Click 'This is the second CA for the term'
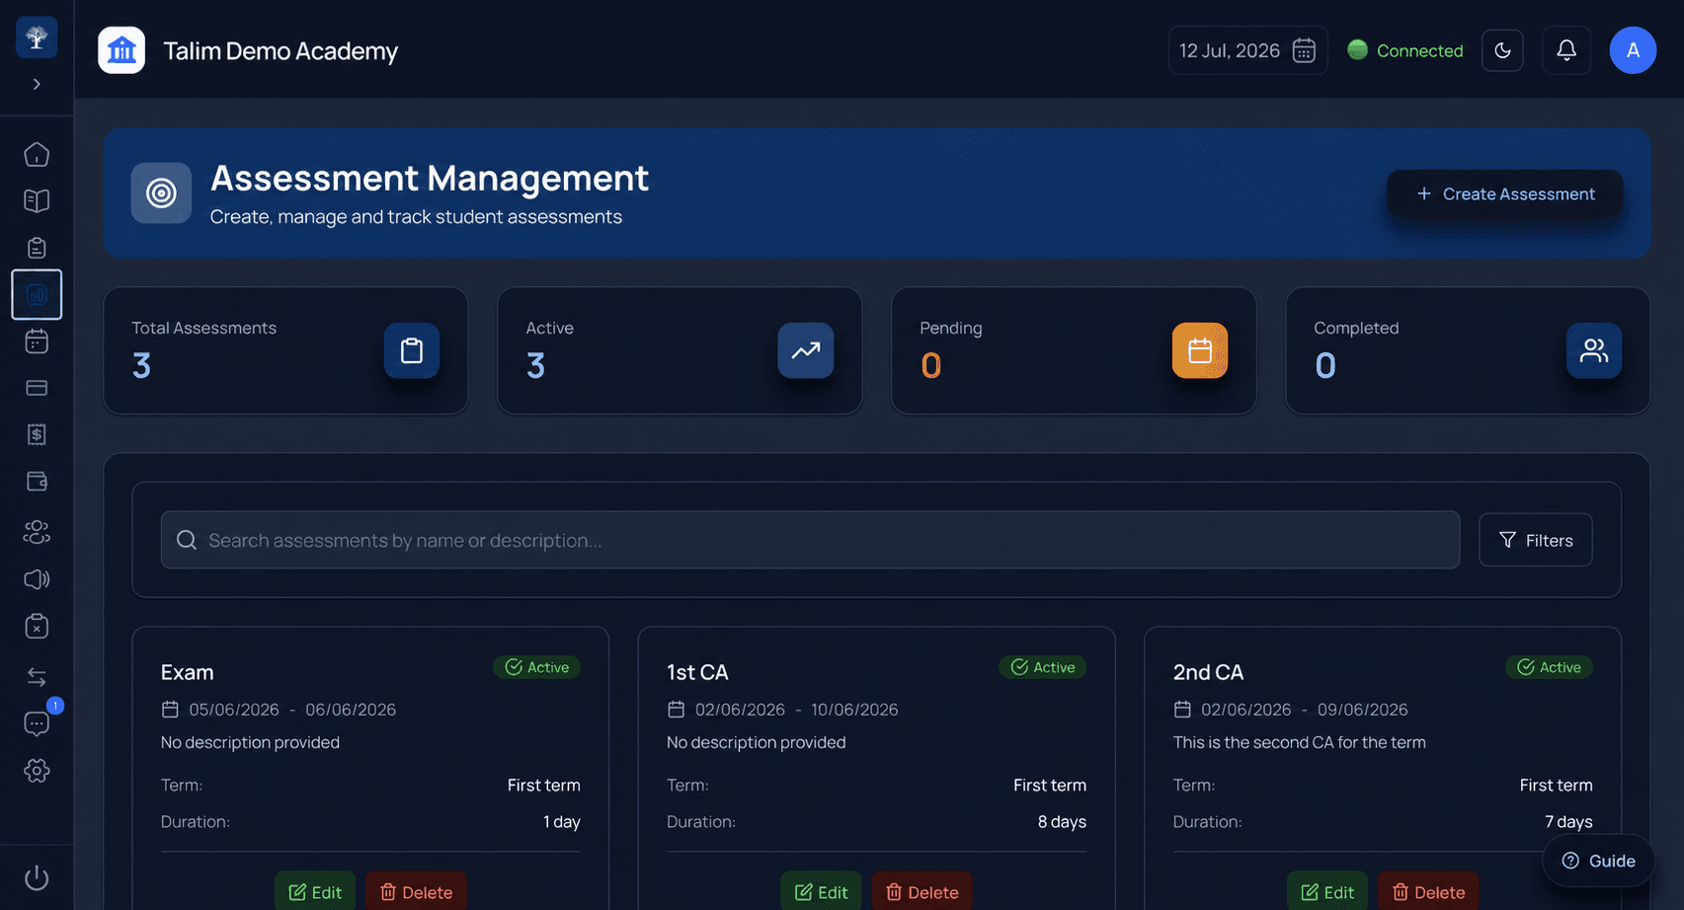 [1300, 742]
